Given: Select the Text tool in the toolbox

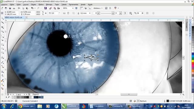Looking at the screenshot, I should click(2, 58).
